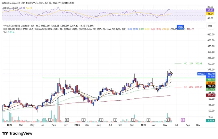Viewport: 218px width, 139px height.
Task: Open the earnings marker dated May 2026
Action: click(168, 120)
